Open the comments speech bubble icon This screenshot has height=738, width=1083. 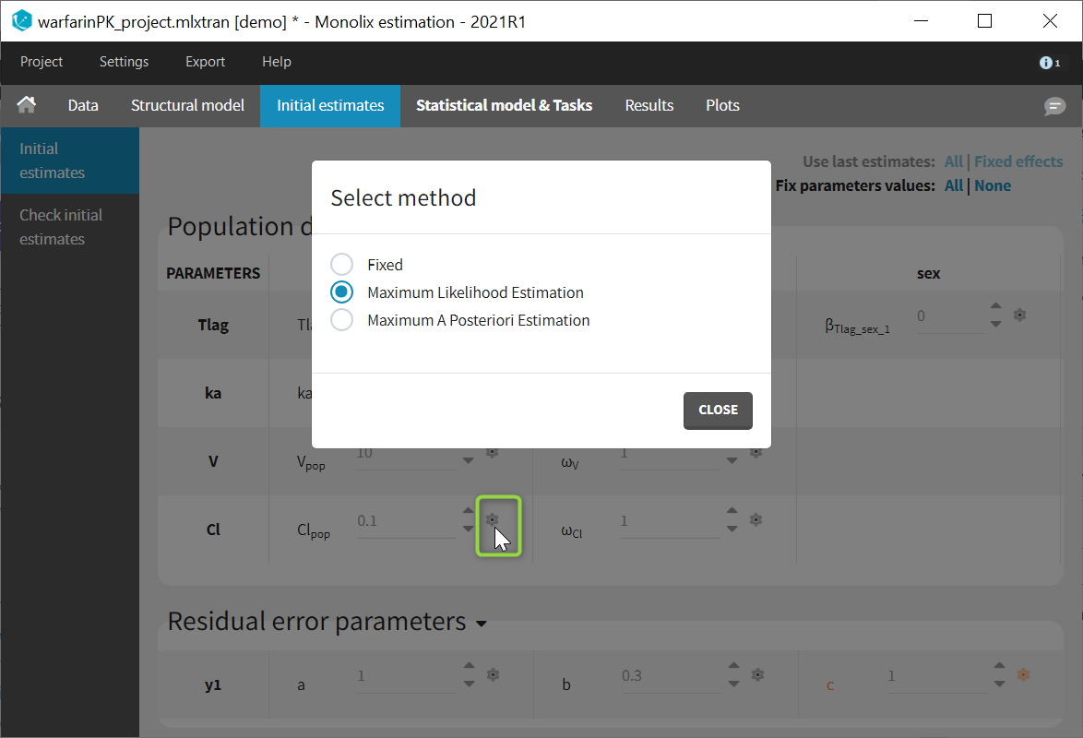[1054, 106]
